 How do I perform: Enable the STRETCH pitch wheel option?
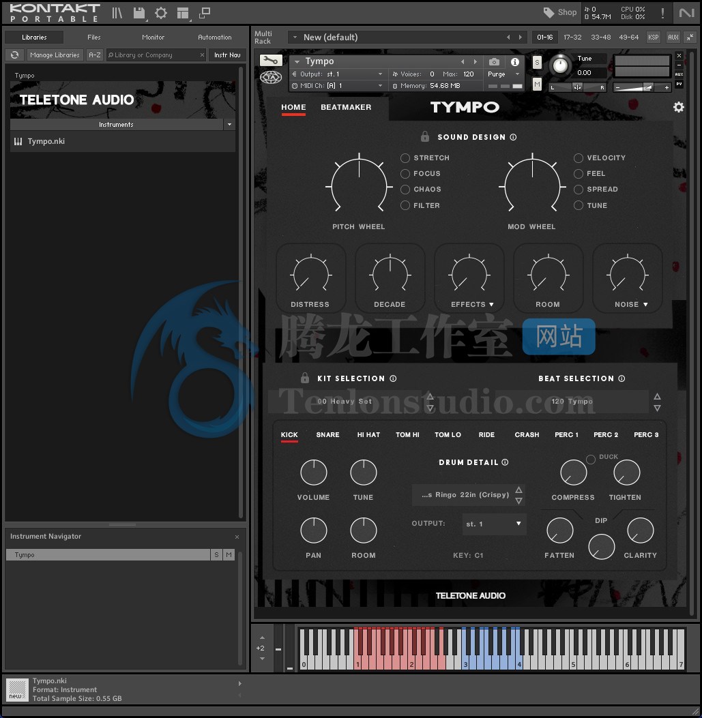click(x=405, y=158)
